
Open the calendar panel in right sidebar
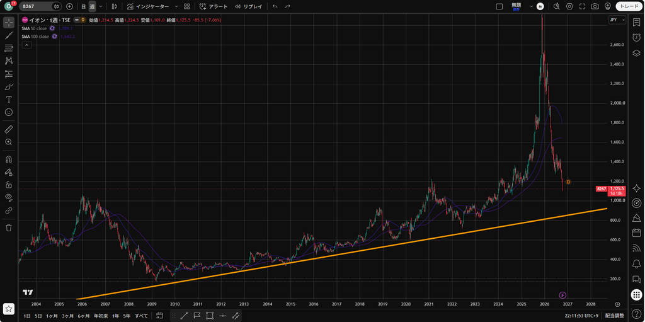pyautogui.click(x=636, y=233)
